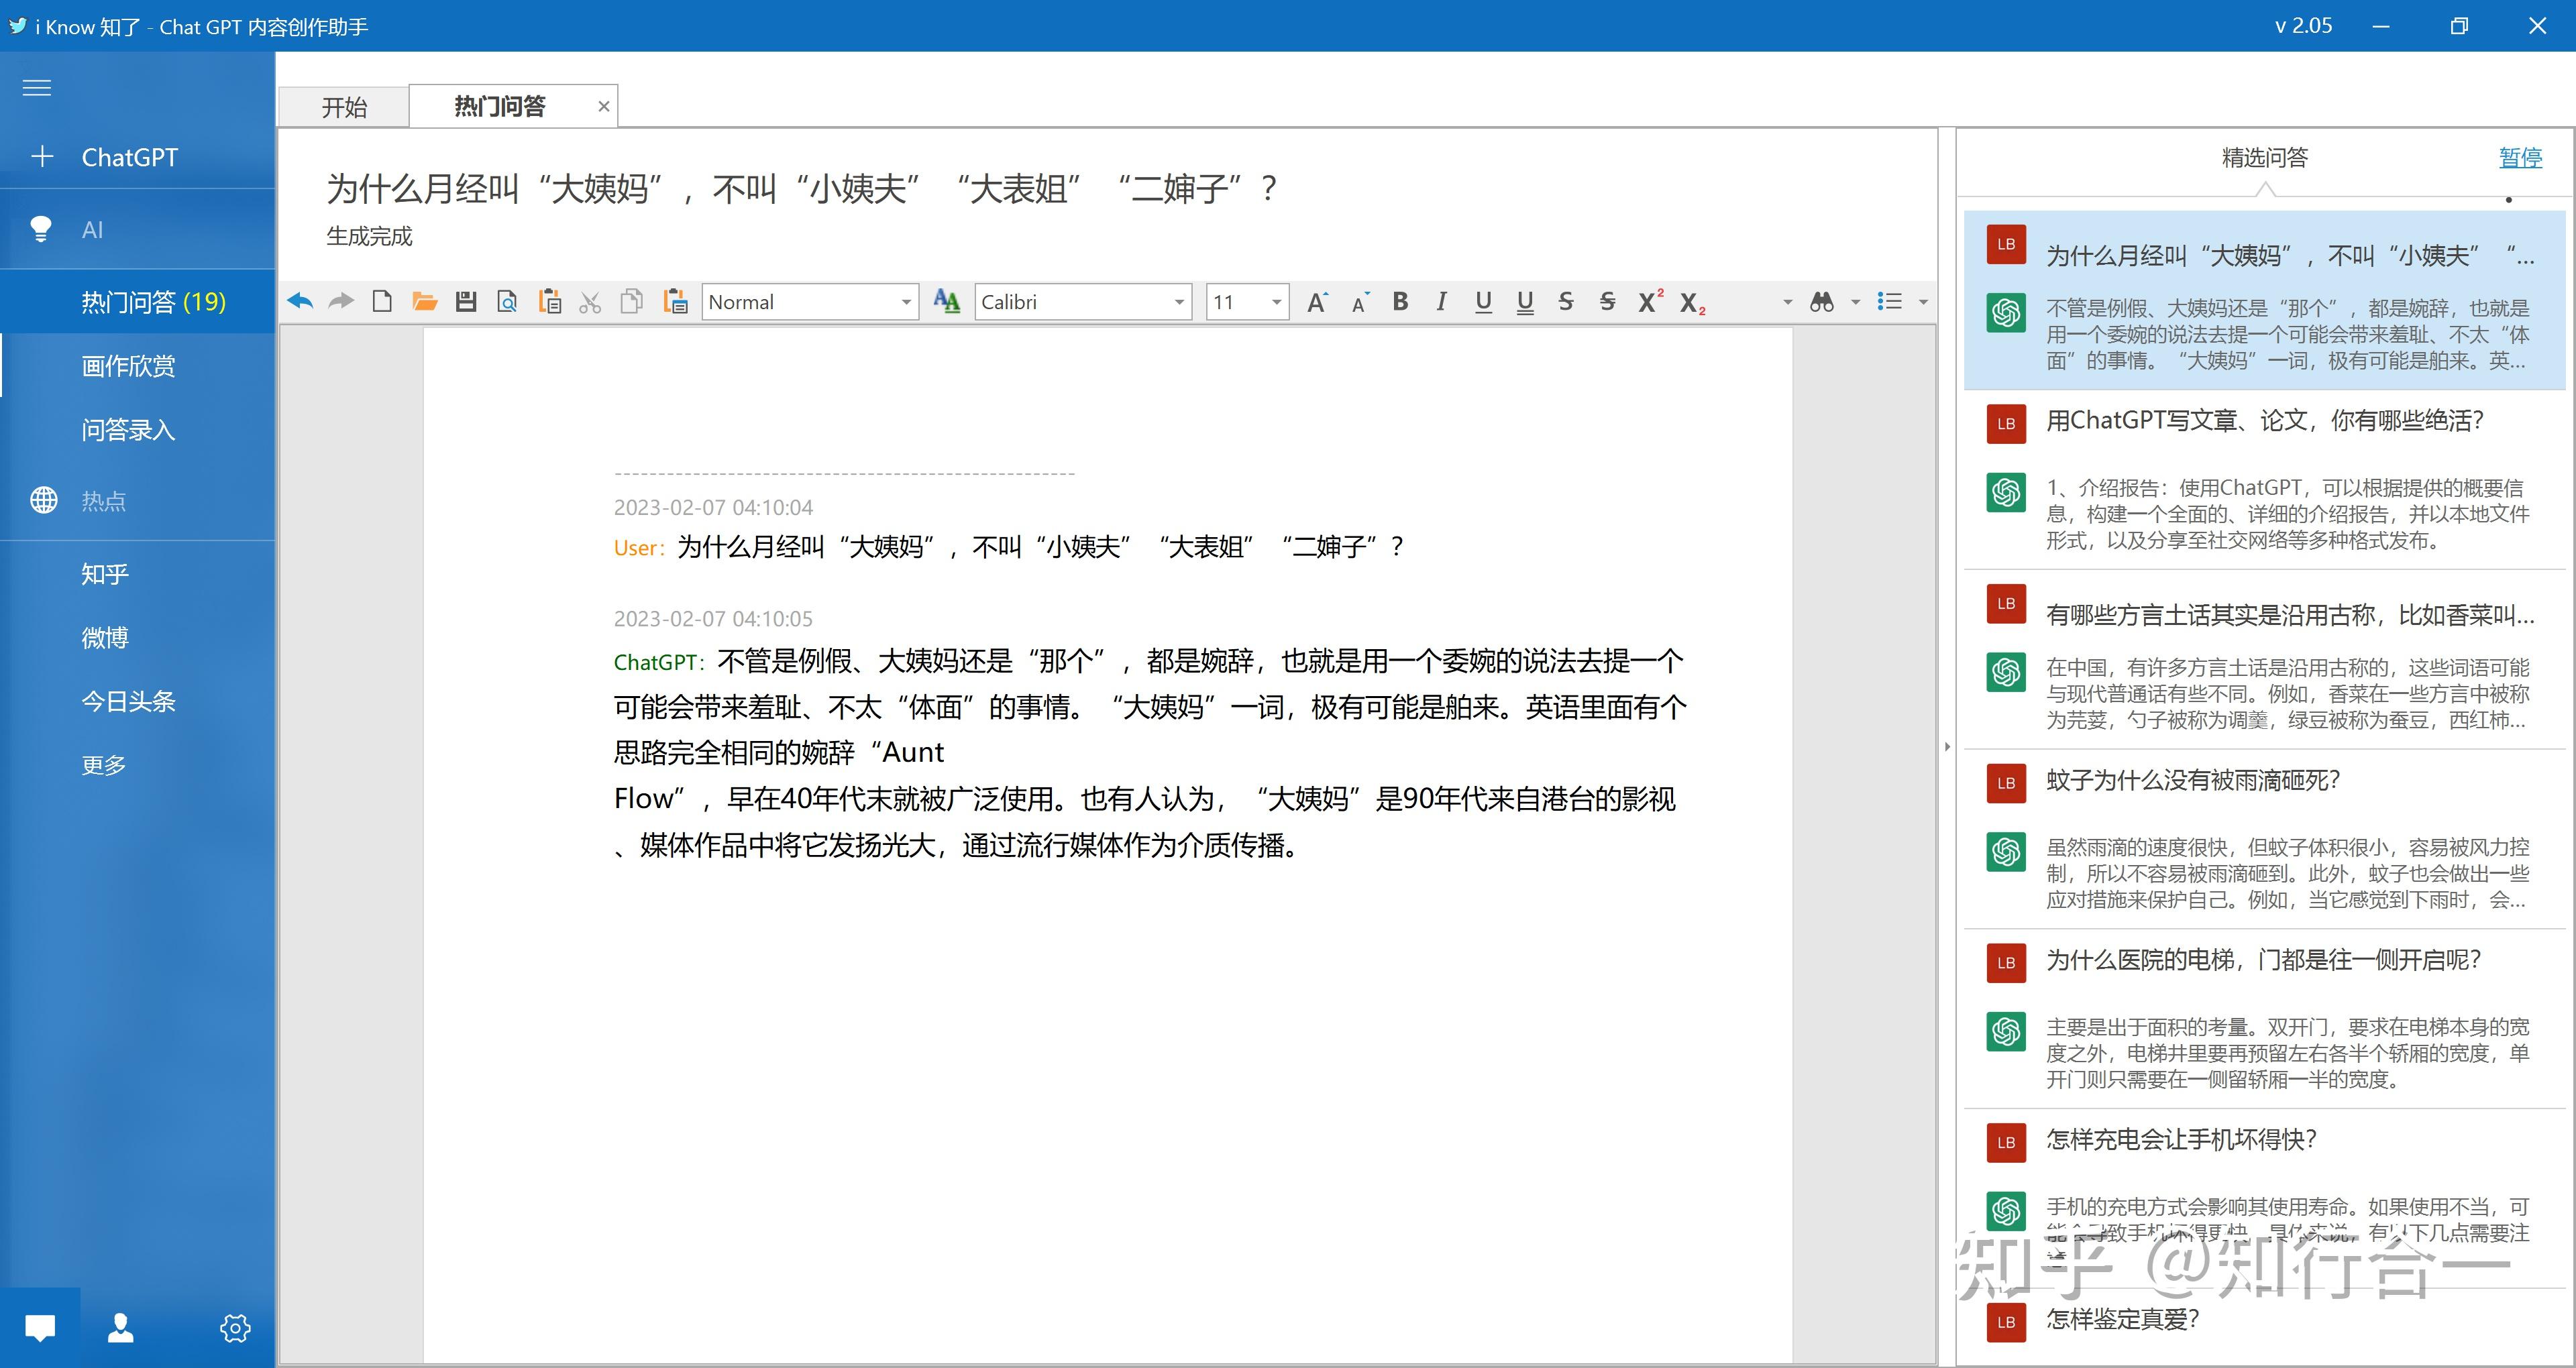Click the undo arrow icon
This screenshot has height=1368, width=2576.
[x=300, y=301]
